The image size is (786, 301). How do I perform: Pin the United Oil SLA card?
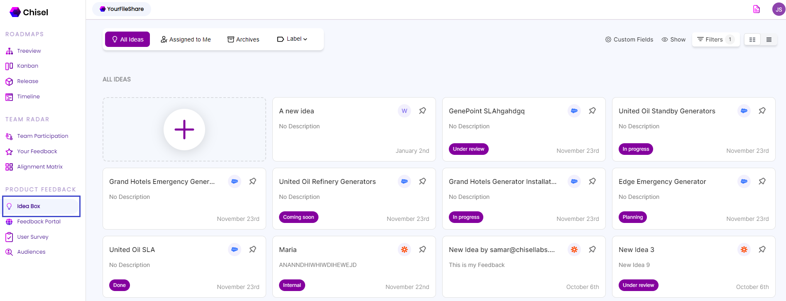click(x=252, y=250)
